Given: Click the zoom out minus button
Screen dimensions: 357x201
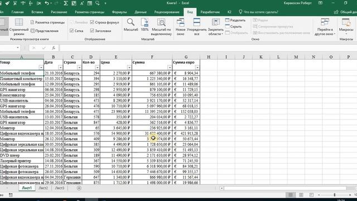Looking at the screenshot, I should click(319, 195).
